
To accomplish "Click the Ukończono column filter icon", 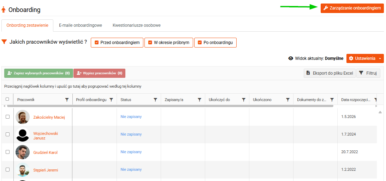I will pos(287,100).
